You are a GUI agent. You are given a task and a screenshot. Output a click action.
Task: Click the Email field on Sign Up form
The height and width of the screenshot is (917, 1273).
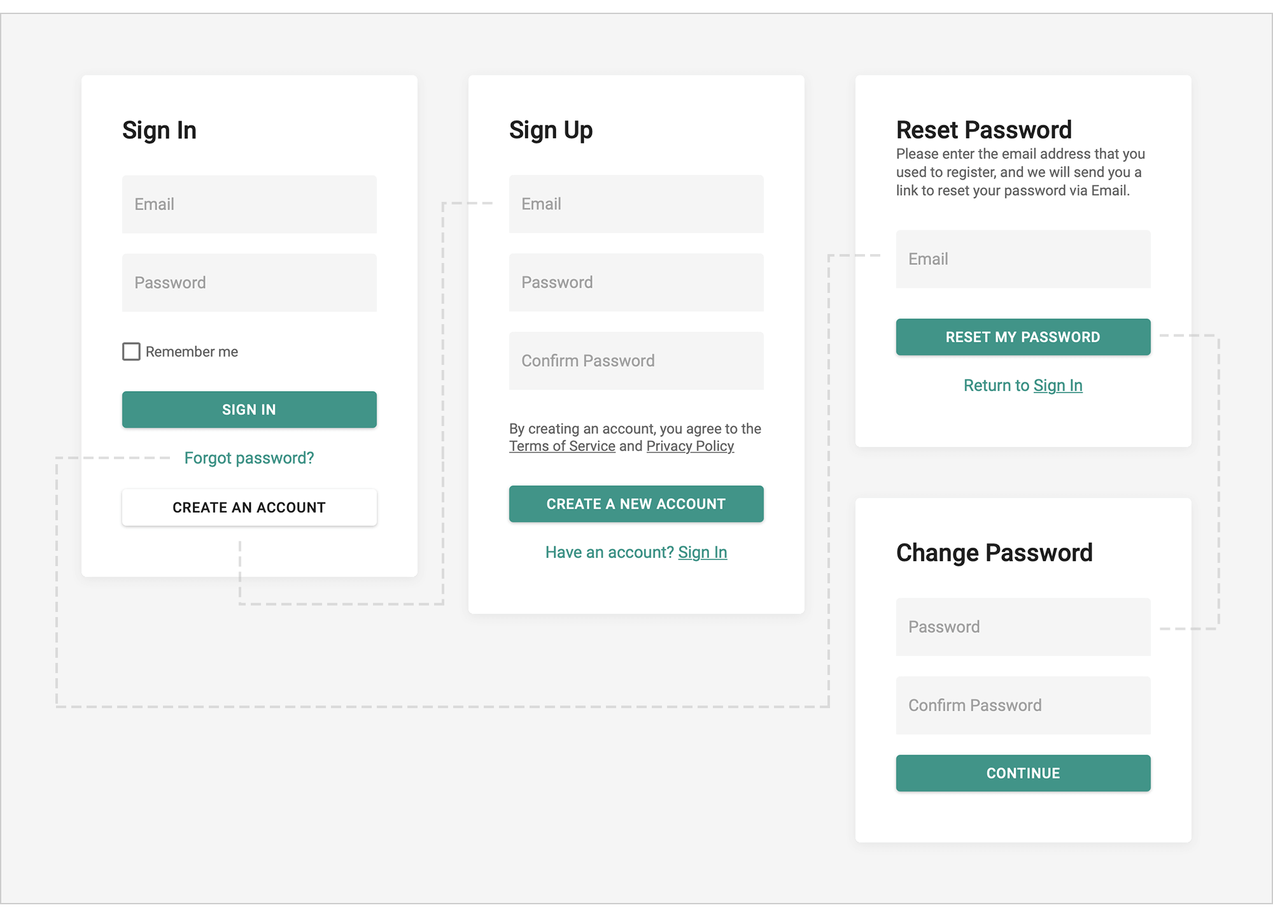[636, 204]
